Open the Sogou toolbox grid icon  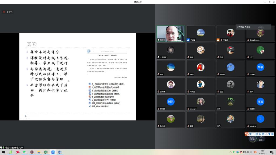click(x=272, y=134)
